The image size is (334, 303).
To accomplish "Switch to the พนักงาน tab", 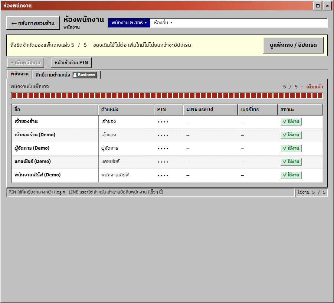I will (20, 74).
